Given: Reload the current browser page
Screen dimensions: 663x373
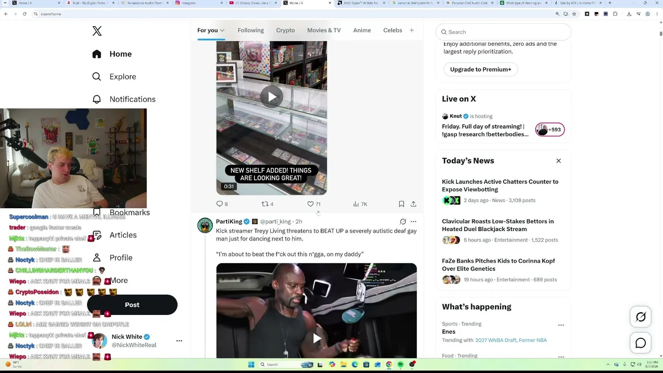Looking at the screenshot, I should (x=24, y=14).
